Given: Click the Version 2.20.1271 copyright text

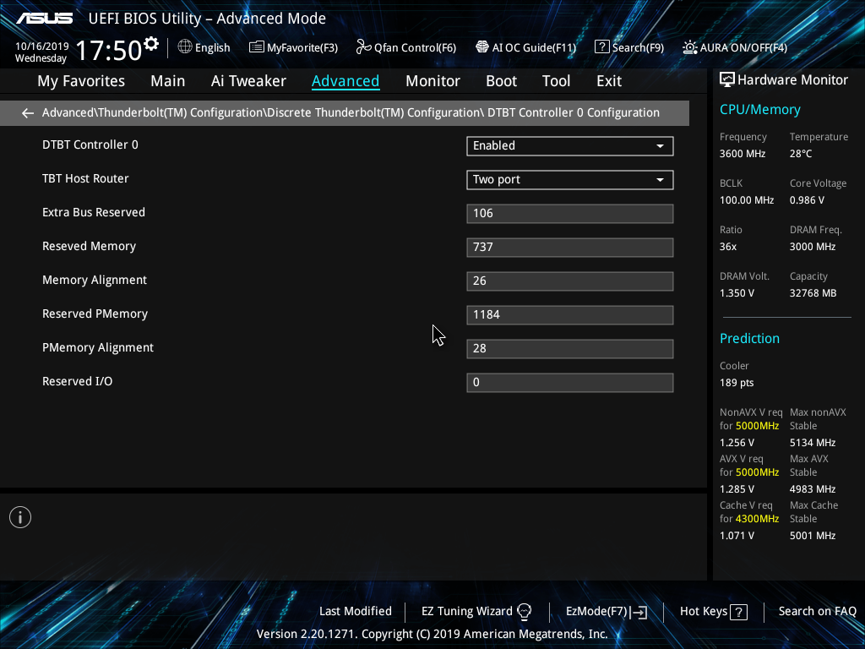Looking at the screenshot, I should (x=432, y=634).
